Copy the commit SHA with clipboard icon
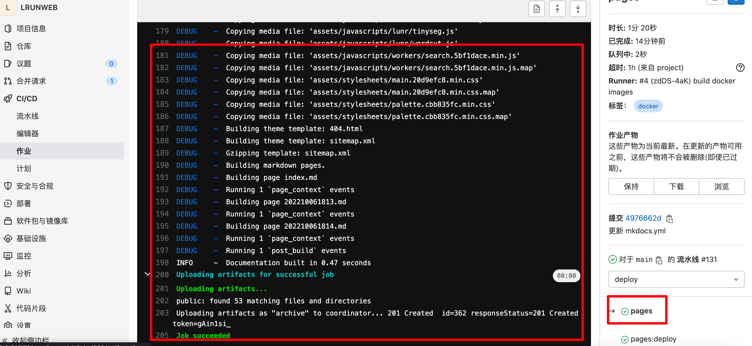 coord(670,218)
